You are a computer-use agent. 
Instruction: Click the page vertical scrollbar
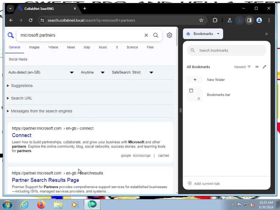[177, 37]
